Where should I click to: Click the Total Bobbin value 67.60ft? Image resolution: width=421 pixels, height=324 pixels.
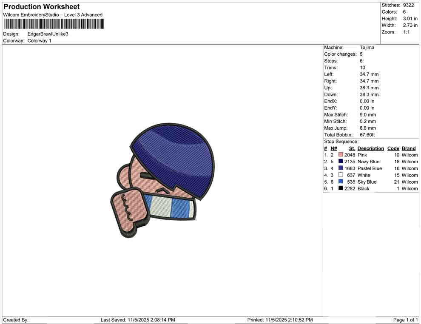click(367, 135)
